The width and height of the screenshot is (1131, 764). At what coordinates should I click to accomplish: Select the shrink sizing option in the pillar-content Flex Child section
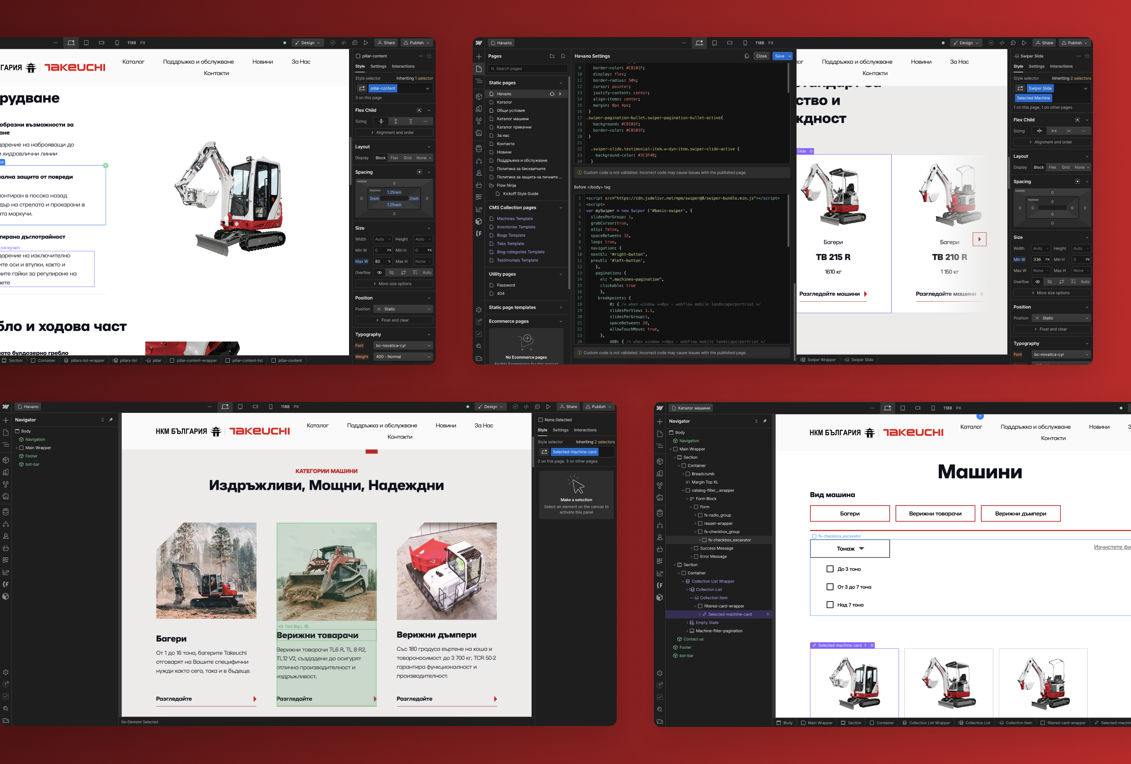(381, 121)
